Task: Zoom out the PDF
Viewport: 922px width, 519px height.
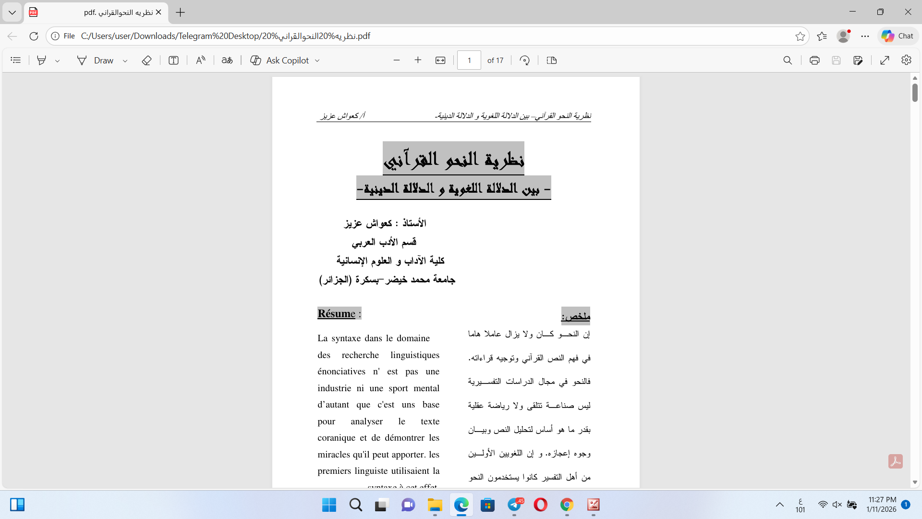Action: click(x=397, y=60)
